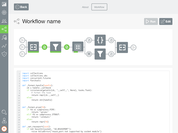Select the final merge node
This screenshot has height=133, width=178.
point(122,47)
